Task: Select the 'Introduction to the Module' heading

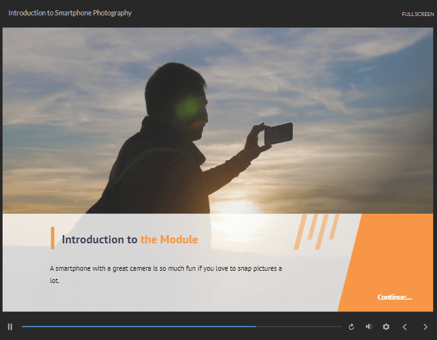Action: pos(129,239)
